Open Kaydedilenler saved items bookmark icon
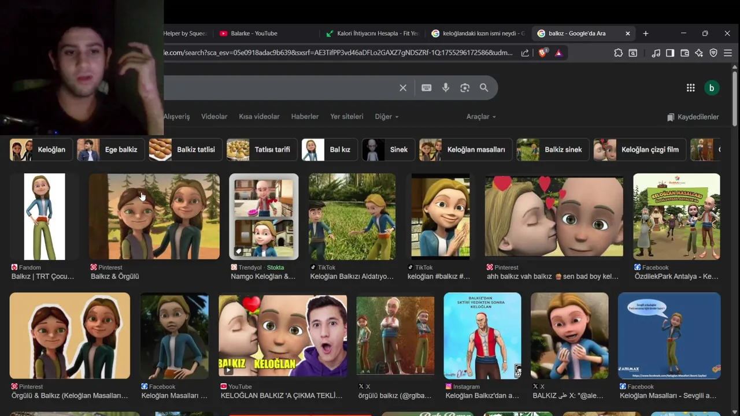740x416 pixels. point(671,117)
